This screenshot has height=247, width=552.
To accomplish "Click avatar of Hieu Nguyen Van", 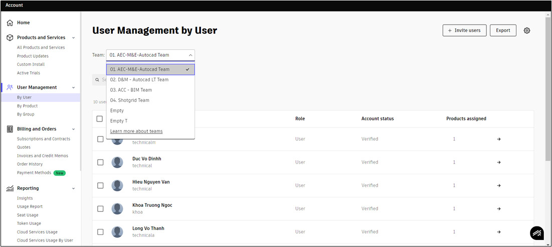I will [117, 186].
